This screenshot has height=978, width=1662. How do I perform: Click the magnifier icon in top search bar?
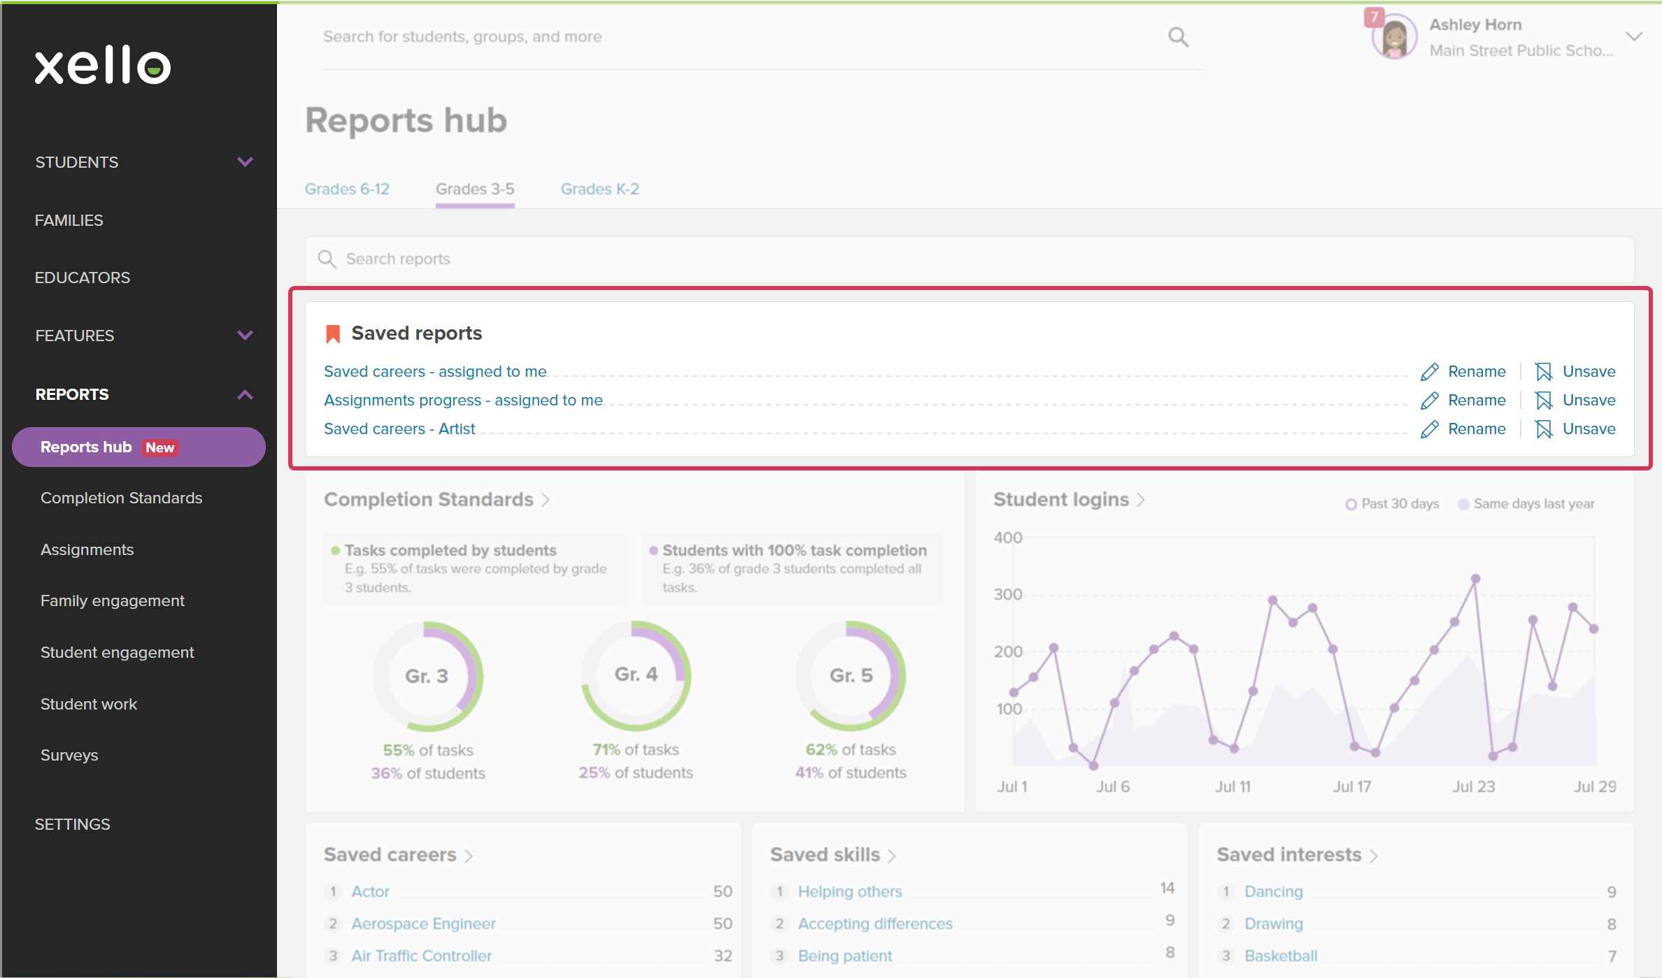tap(1178, 37)
